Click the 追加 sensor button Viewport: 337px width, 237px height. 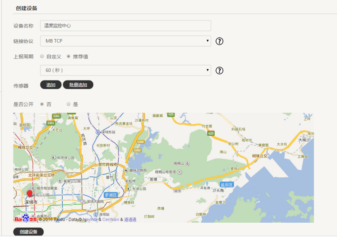(51, 85)
